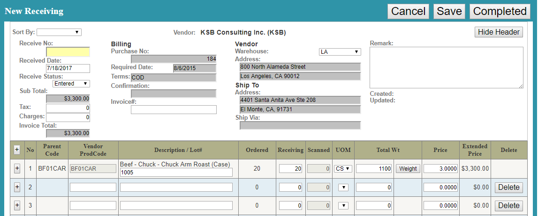
Task: Click the Scanned field in row 1
Action: point(319,168)
